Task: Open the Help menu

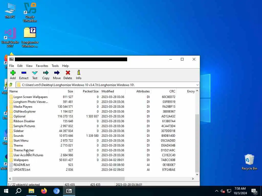Action: click(65, 66)
